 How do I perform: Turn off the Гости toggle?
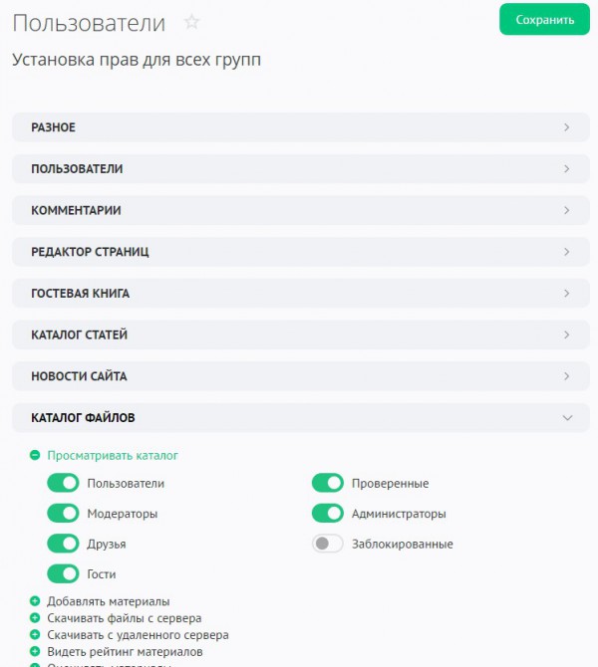pos(63,573)
